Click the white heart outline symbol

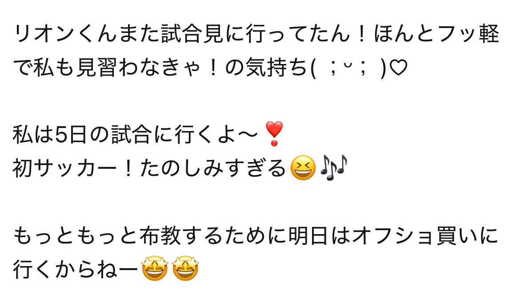(398, 68)
